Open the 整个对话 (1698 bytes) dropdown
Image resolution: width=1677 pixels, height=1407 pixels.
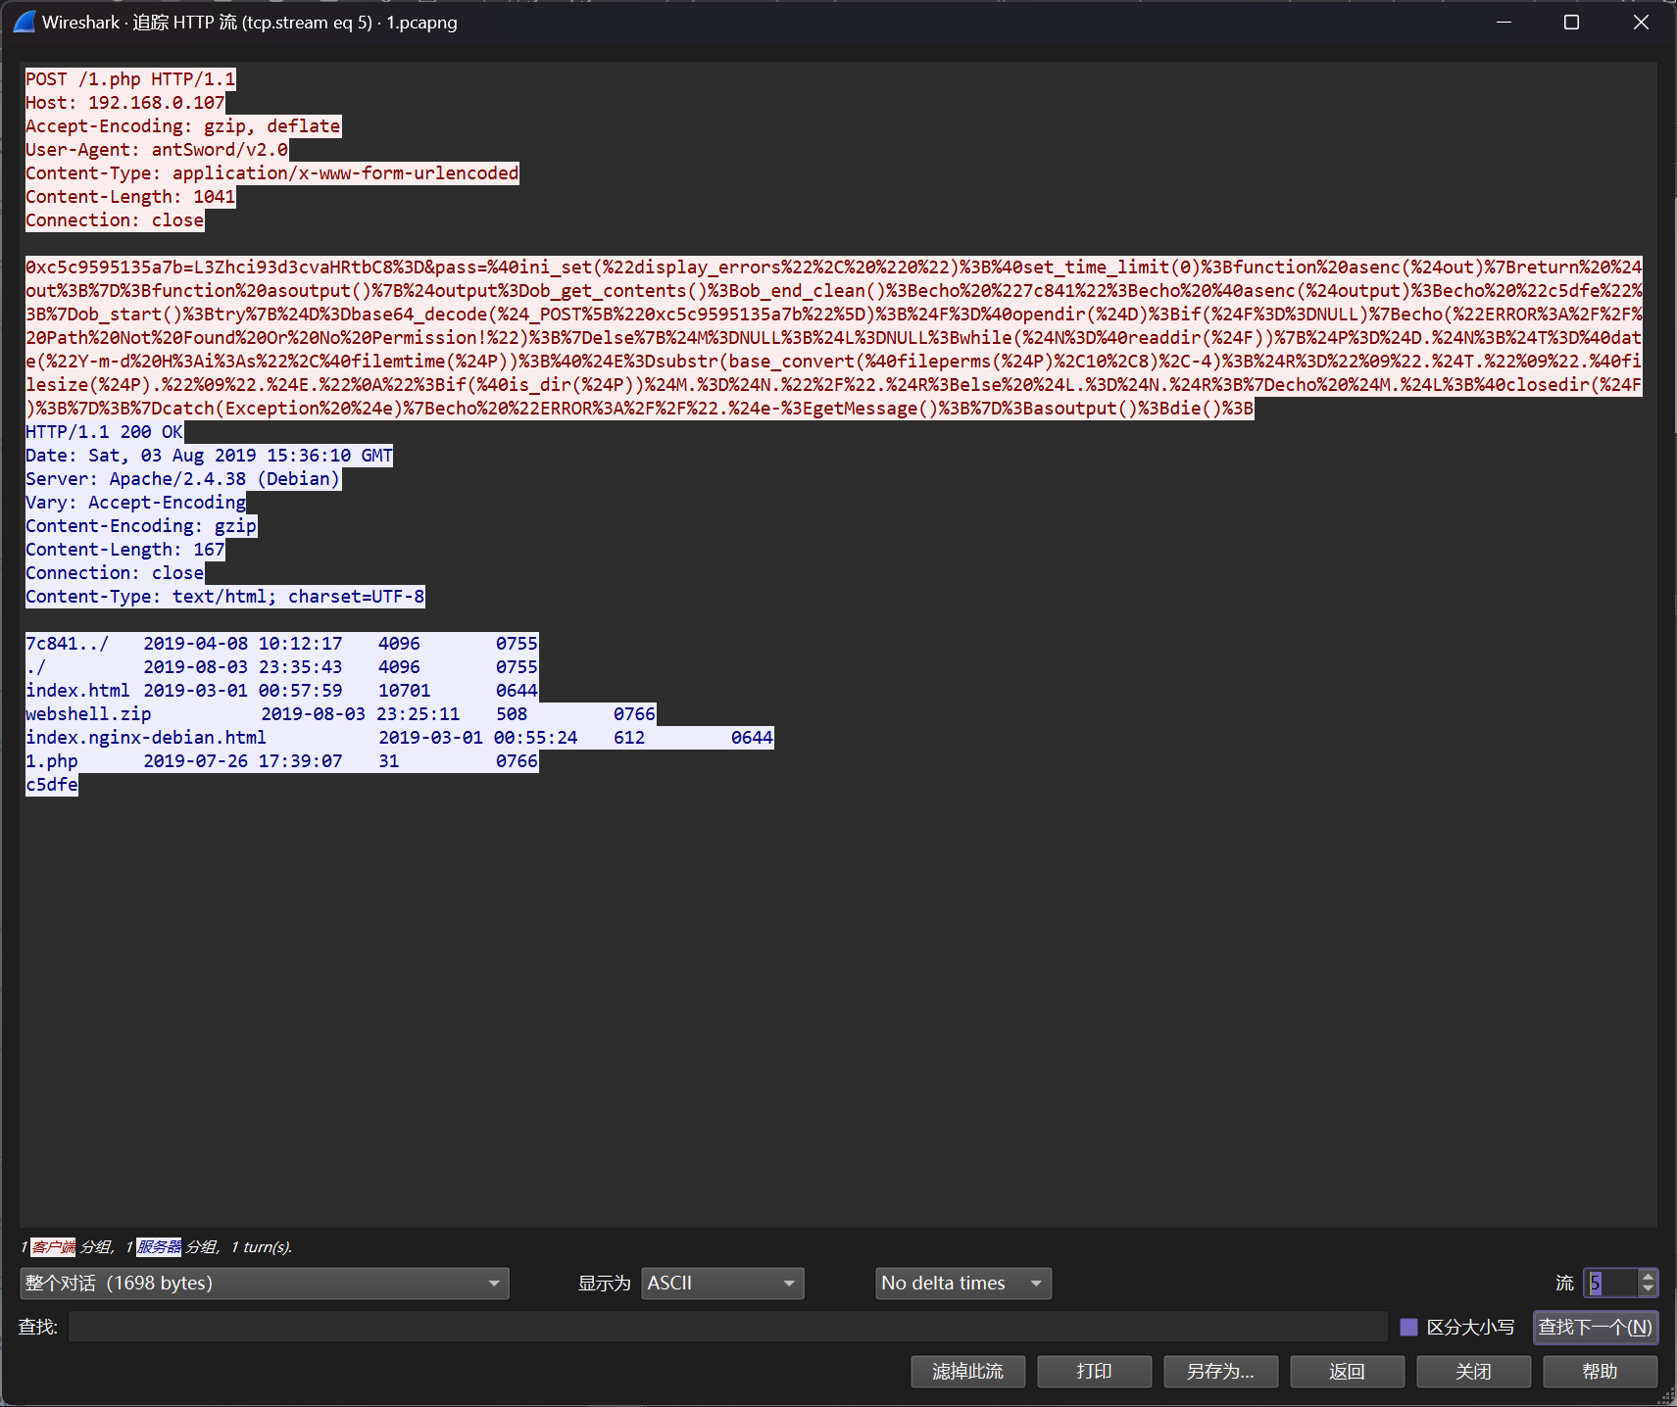pos(265,1284)
